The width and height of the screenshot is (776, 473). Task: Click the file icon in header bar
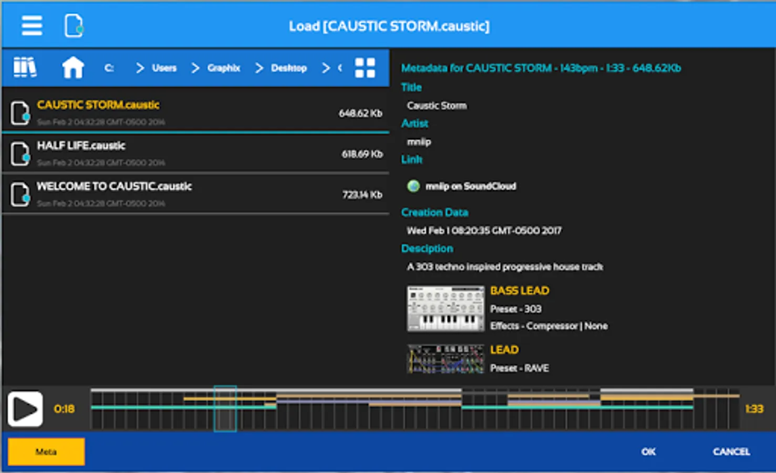(x=74, y=25)
